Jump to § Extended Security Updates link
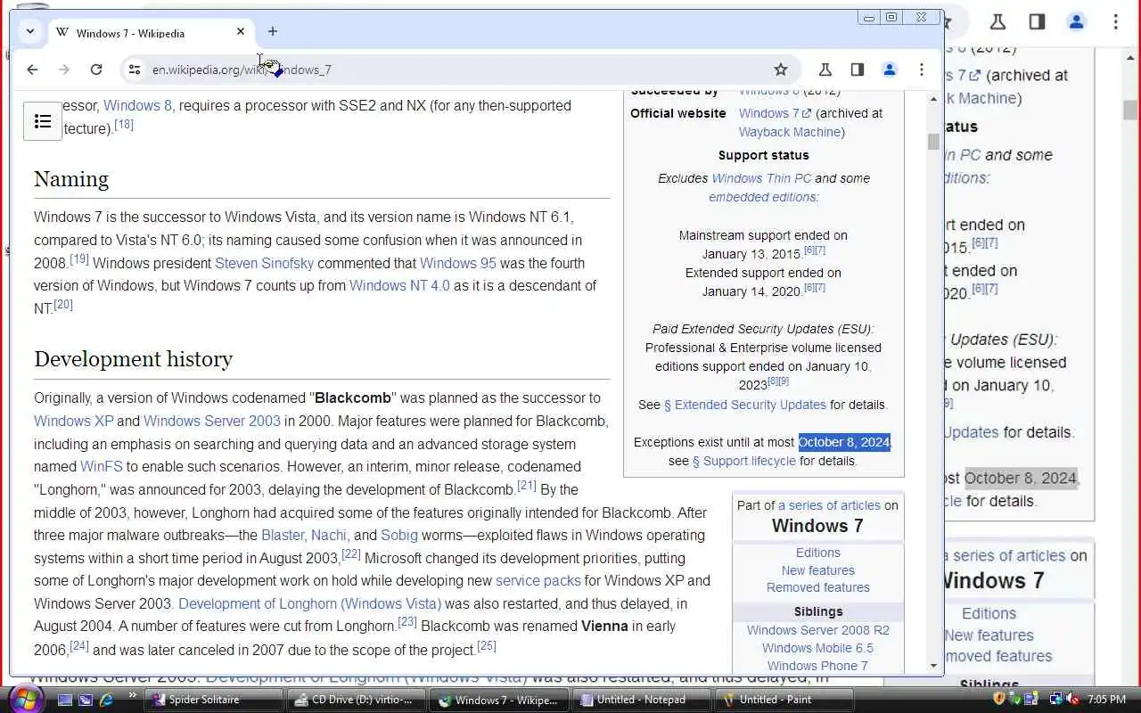 (x=745, y=405)
